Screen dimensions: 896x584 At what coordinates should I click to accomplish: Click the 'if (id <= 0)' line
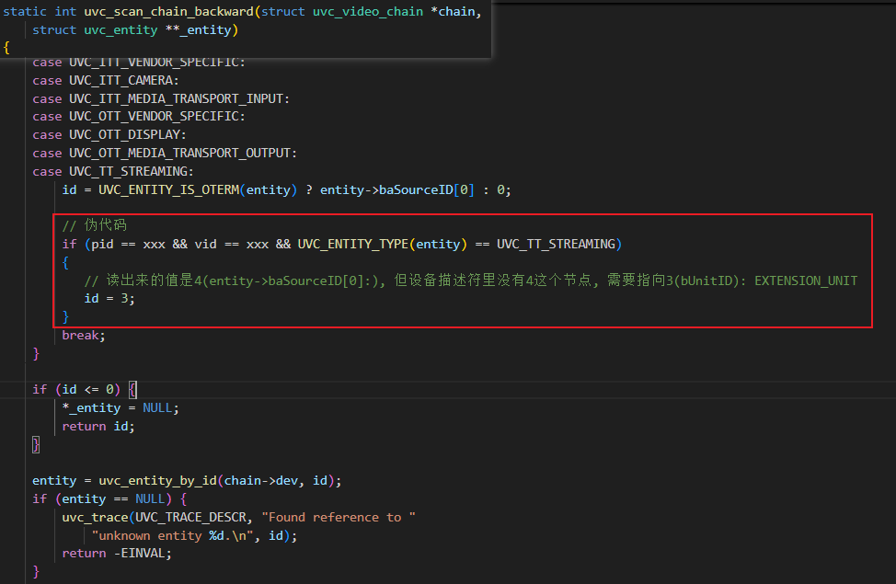tap(85, 389)
